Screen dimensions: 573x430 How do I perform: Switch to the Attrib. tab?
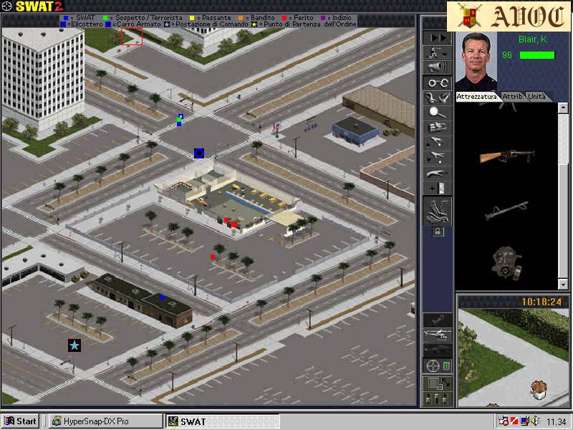pyautogui.click(x=512, y=96)
